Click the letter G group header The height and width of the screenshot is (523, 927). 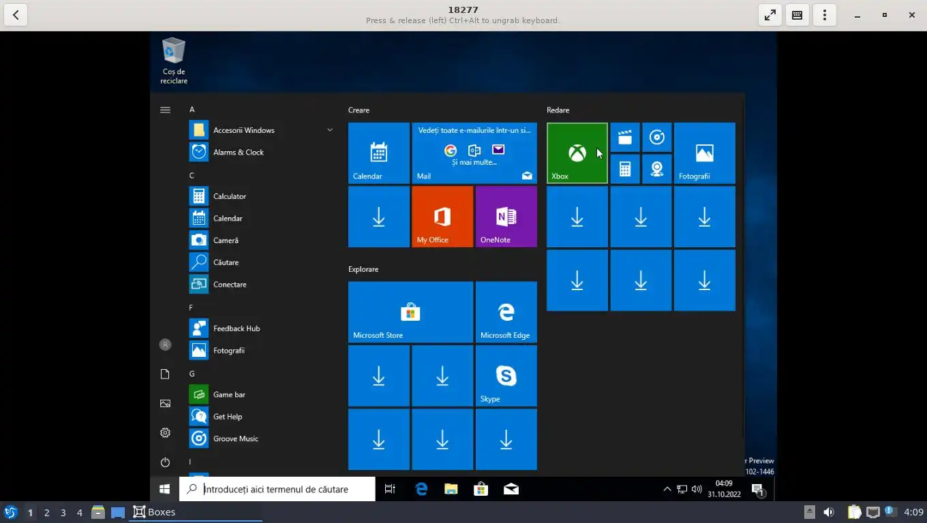pos(192,374)
